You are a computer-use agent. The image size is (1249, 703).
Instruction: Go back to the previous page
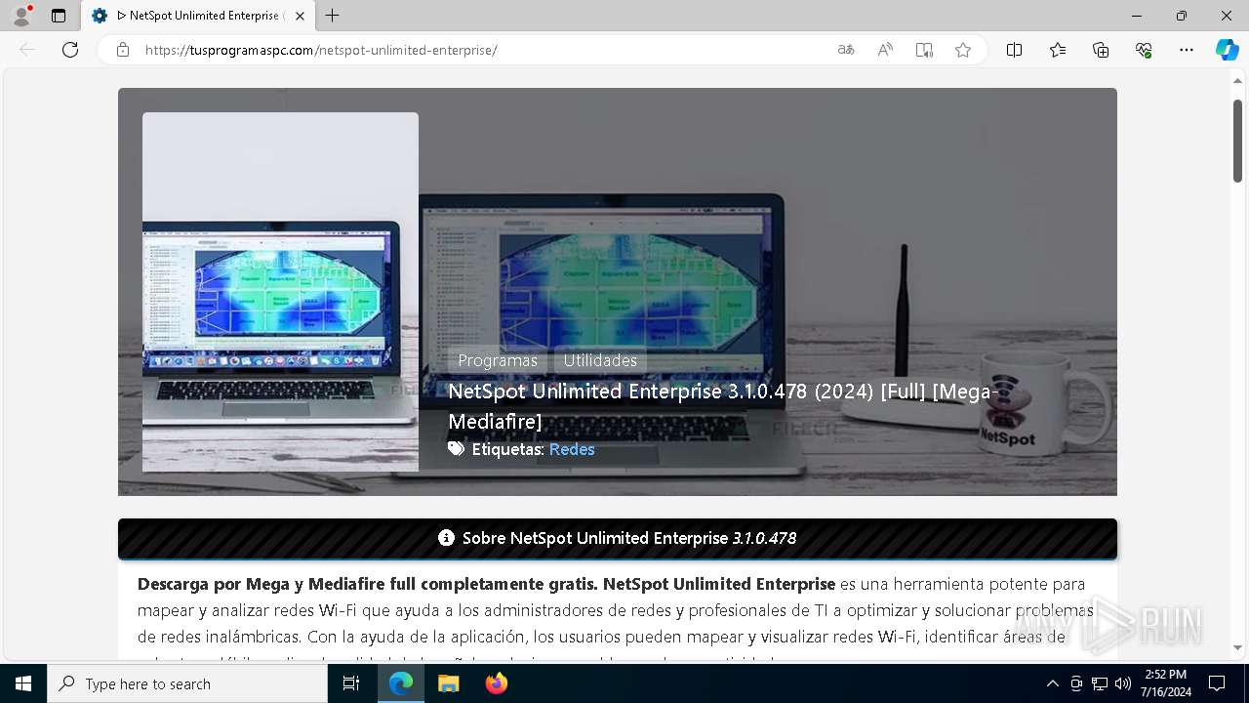(27, 50)
